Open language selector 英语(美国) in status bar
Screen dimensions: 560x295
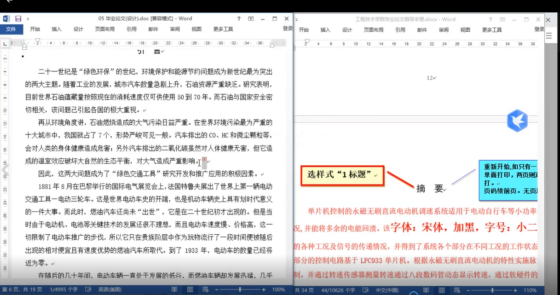pyautogui.click(x=110, y=289)
